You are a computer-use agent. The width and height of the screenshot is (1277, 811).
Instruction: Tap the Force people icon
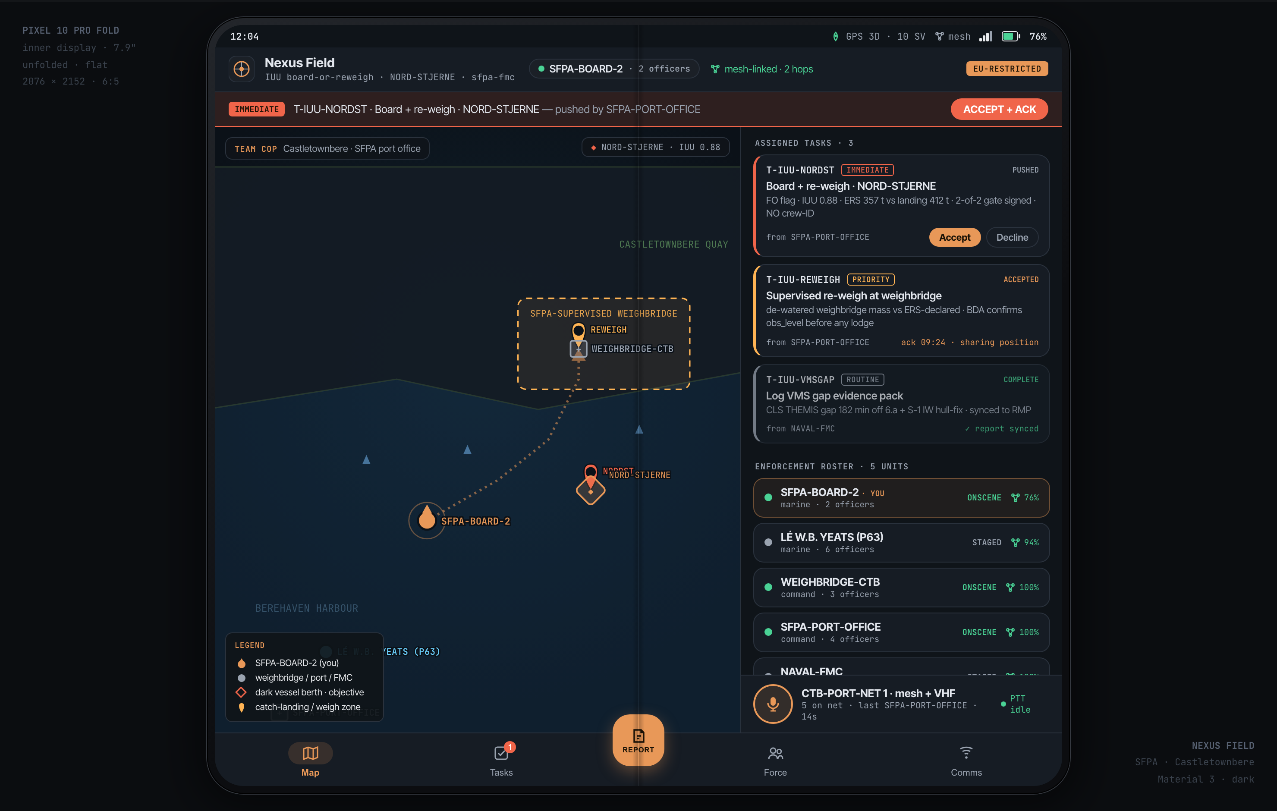[775, 753]
